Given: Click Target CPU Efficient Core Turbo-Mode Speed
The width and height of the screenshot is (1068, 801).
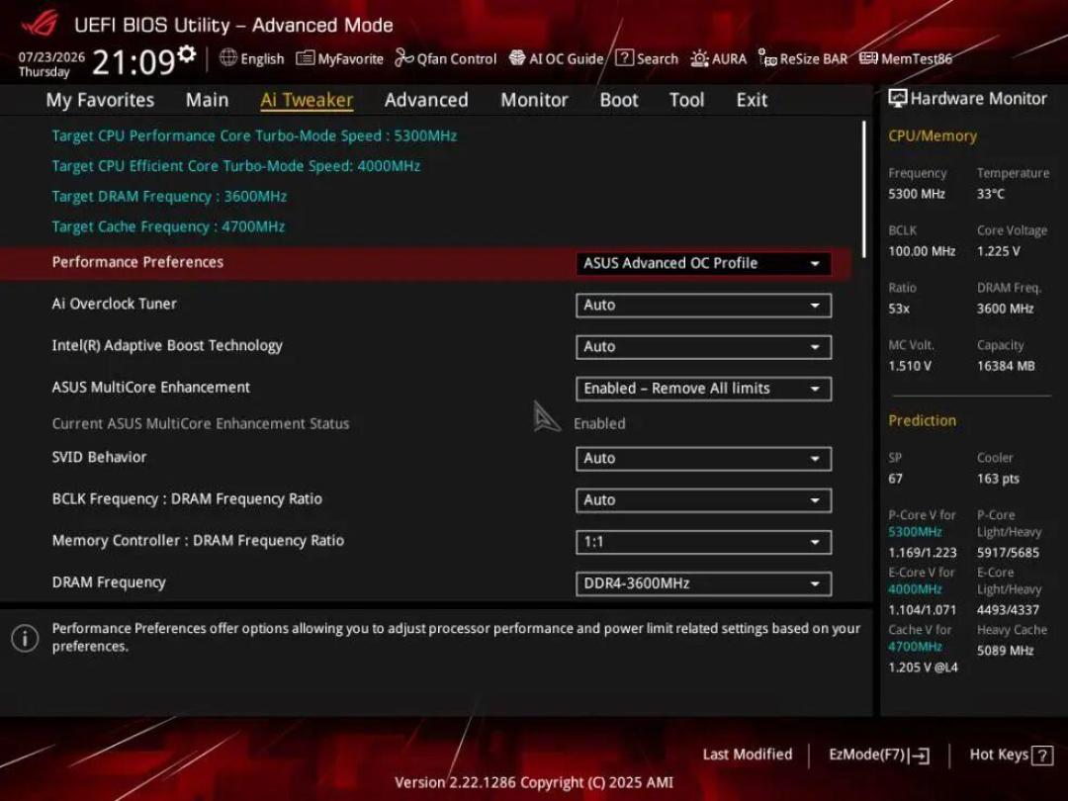Looking at the screenshot, I should click(235, 165).
